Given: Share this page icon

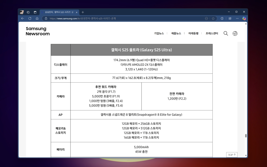Looking at the screenshot, I should pyautogui.click(x=230, y=18).
